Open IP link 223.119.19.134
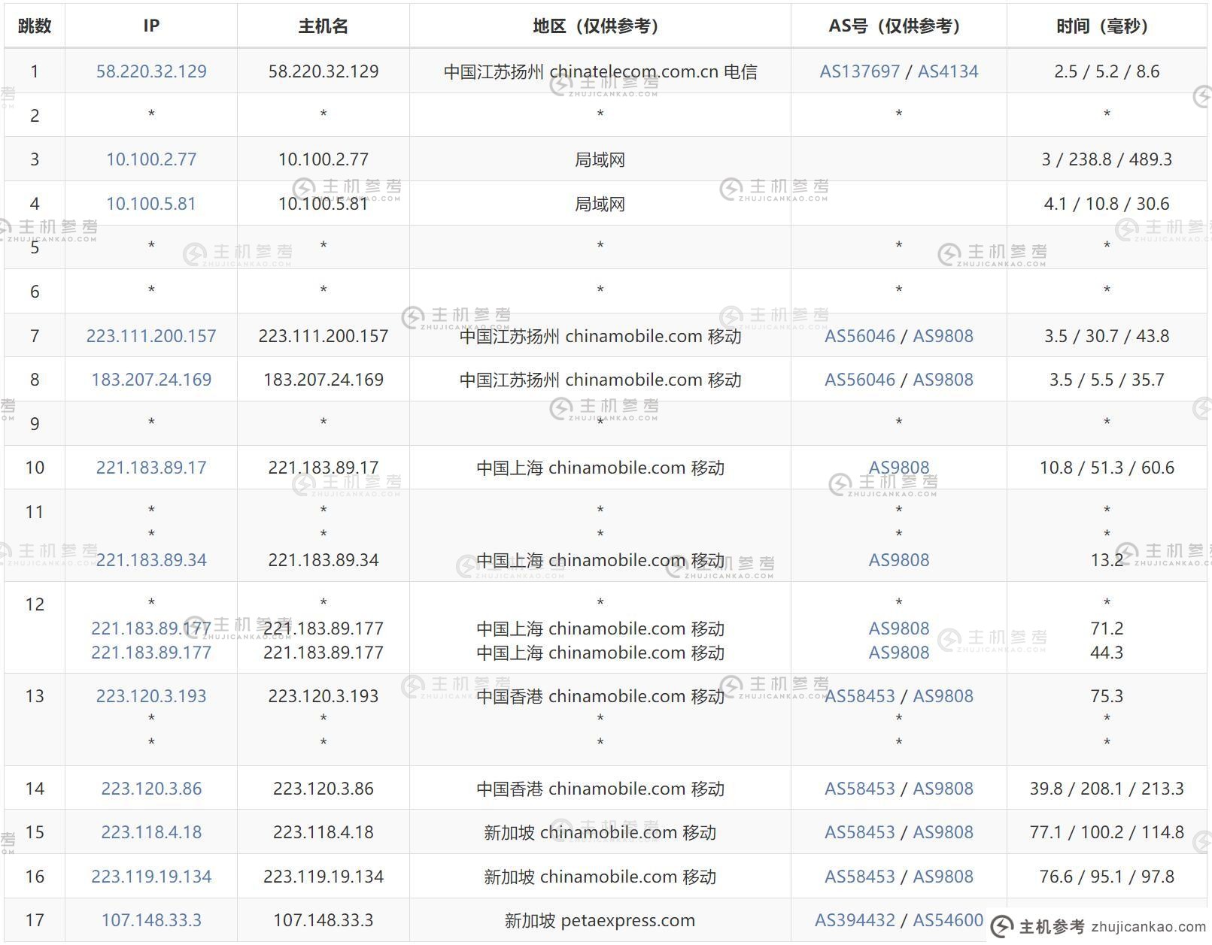The height and width of the screenshot is (945, 1212). coord(151,877)
